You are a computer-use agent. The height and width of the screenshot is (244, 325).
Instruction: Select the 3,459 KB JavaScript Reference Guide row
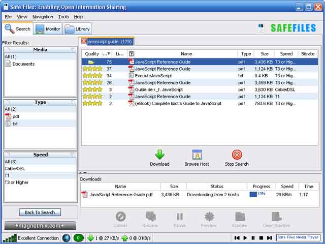pyautogui.click(x=200, y=82)
